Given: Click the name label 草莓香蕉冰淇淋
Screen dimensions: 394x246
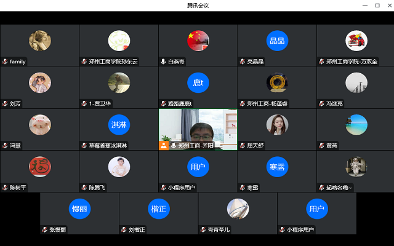Looking at the screenshot, I should click(x=108, y=145).
